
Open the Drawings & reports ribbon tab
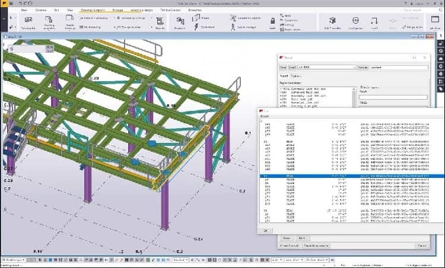pos(93,10)
